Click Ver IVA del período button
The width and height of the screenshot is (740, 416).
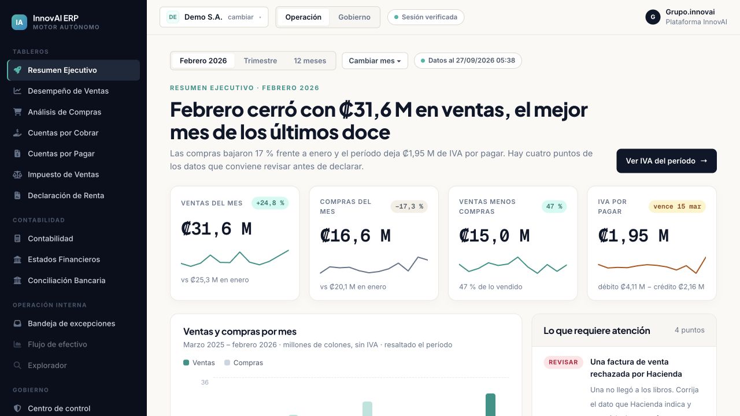pos(667,161)
